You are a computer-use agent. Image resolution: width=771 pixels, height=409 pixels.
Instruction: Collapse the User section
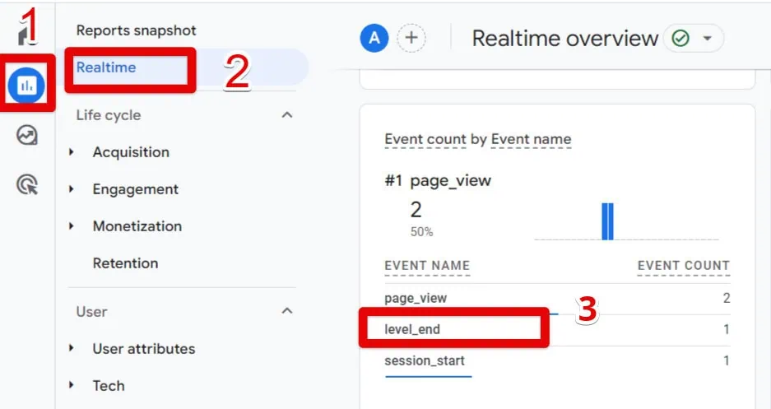[x=286, y=311]
